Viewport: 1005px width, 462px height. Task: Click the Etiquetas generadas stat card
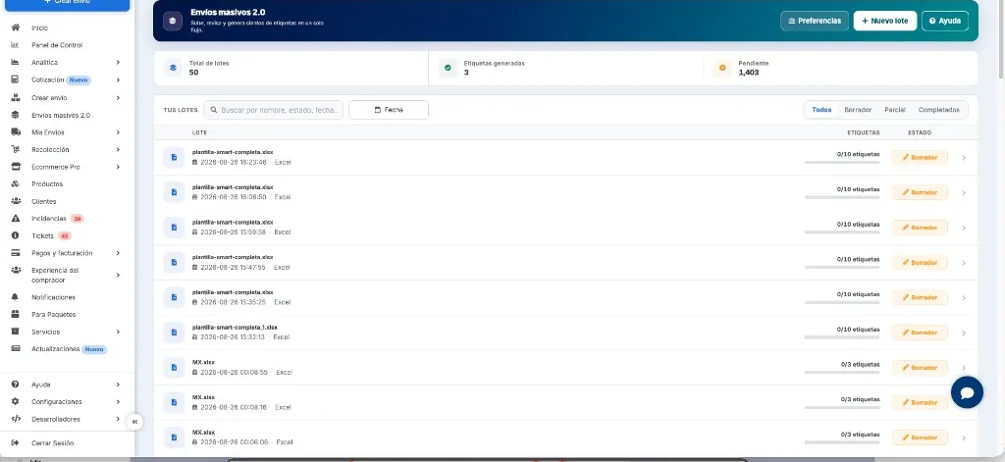click(x=566, y=68)
